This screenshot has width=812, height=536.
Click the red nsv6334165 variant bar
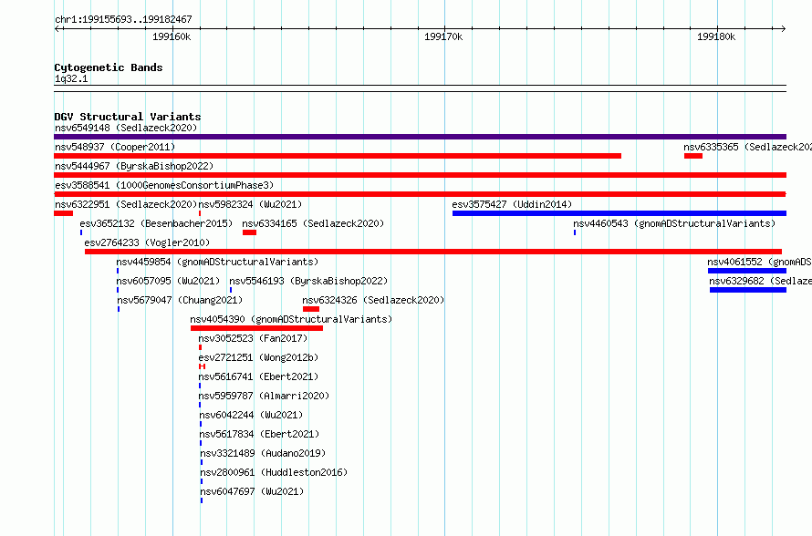[x=250, y=232]
